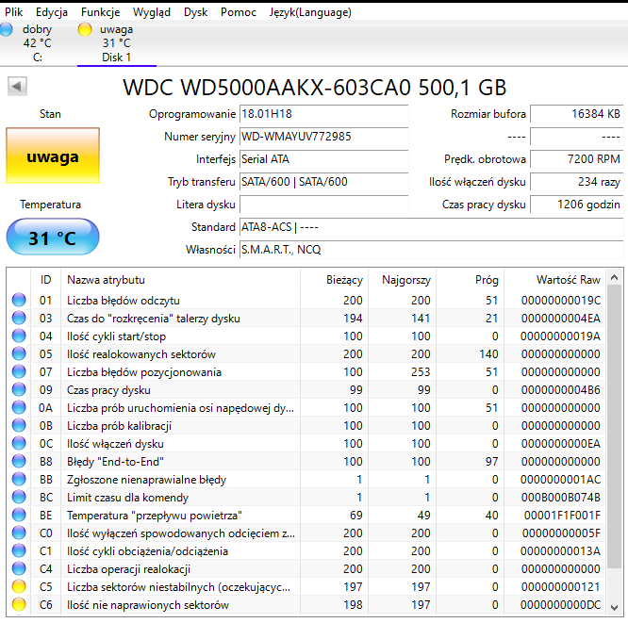Open the Pomoc menu
The width and height of the screenshot is (628, 623).
[x=239, y=12]
